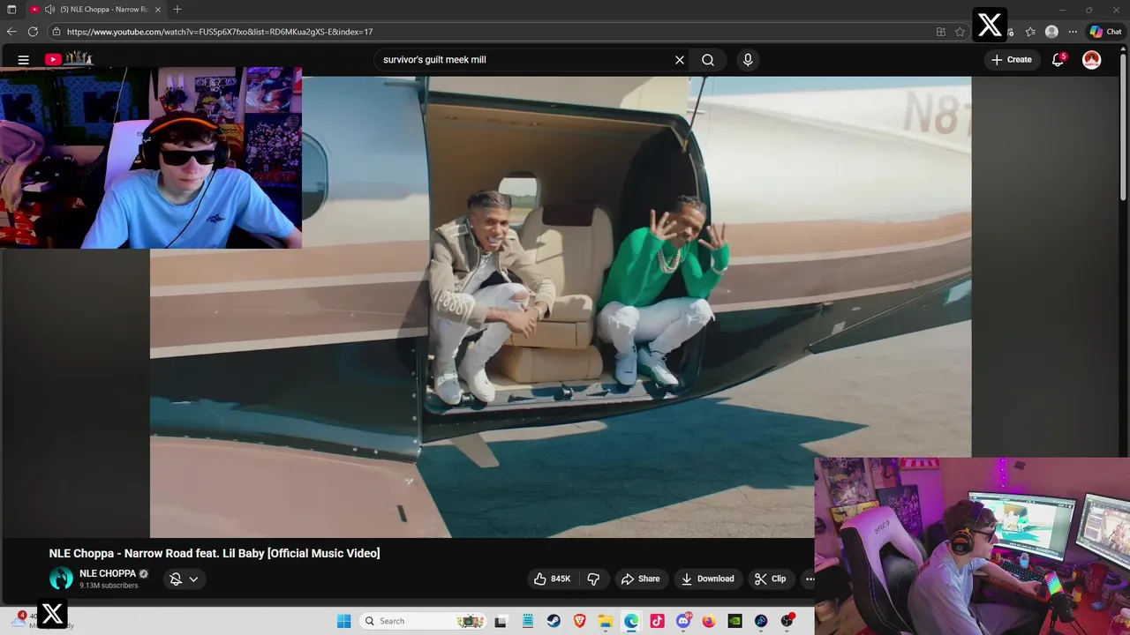The width and height of the screenshot is (1130, 635).
Task: Open the app available icon in address bar
Action: pos(941,32)
